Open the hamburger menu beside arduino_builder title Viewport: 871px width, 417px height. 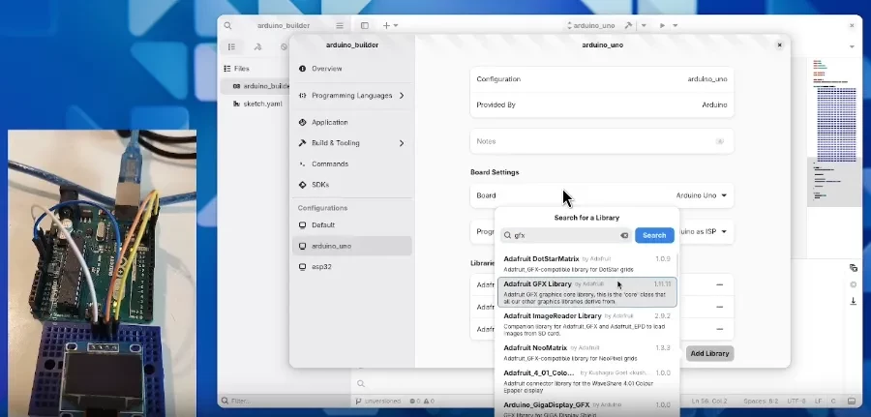coord(340,25)
